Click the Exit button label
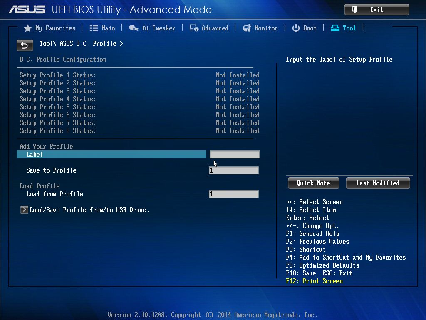426x320 pixels. click(376, 10)
